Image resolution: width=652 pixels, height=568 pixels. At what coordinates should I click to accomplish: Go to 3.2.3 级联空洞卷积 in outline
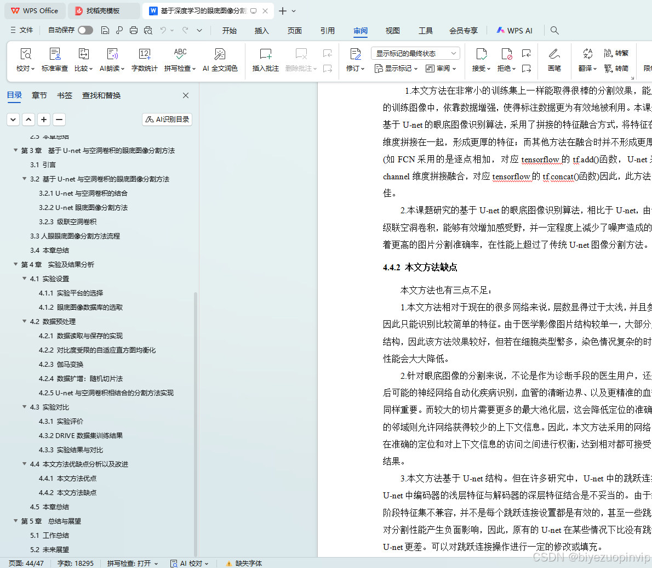coord(68,221)
